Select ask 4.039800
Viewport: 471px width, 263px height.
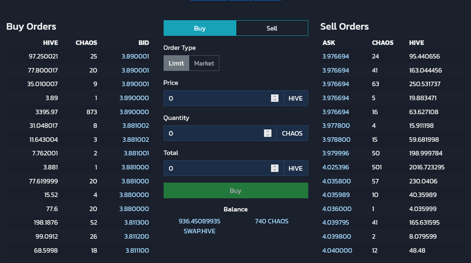pyautogui.click(x=336, y=236)
